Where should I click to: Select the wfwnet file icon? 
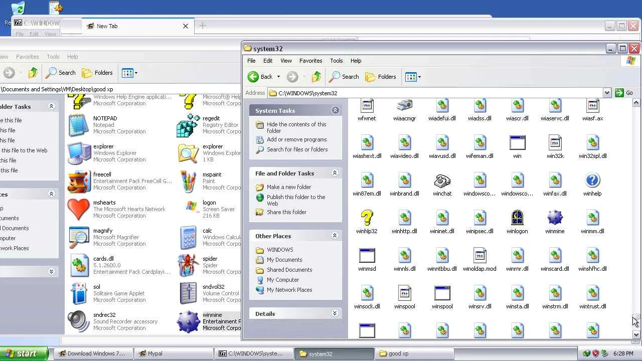click(367, 106)
